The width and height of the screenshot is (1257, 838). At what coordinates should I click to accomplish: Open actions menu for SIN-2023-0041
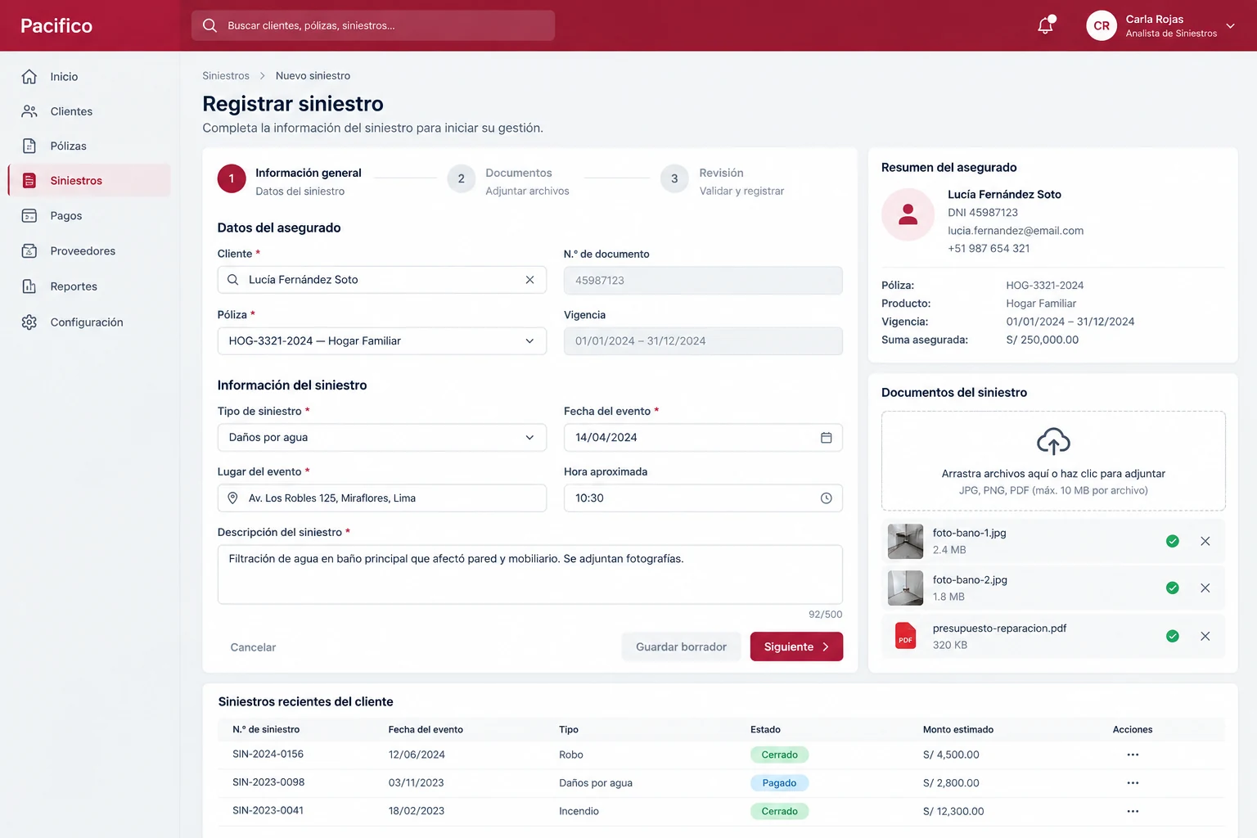1133,811
